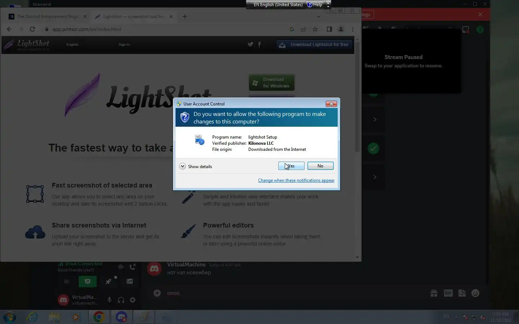
Task: Open 'Change when these notifications appear' link
Action: pyautogui.click(x=296, y=180)
